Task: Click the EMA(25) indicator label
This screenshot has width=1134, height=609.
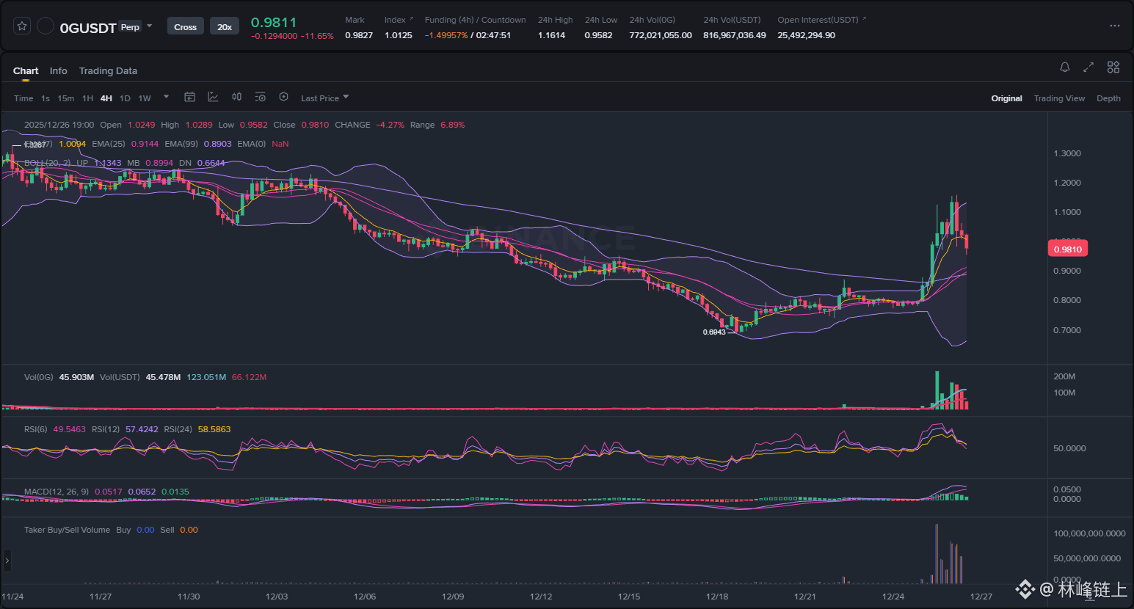Action: (x=109, y=144)
